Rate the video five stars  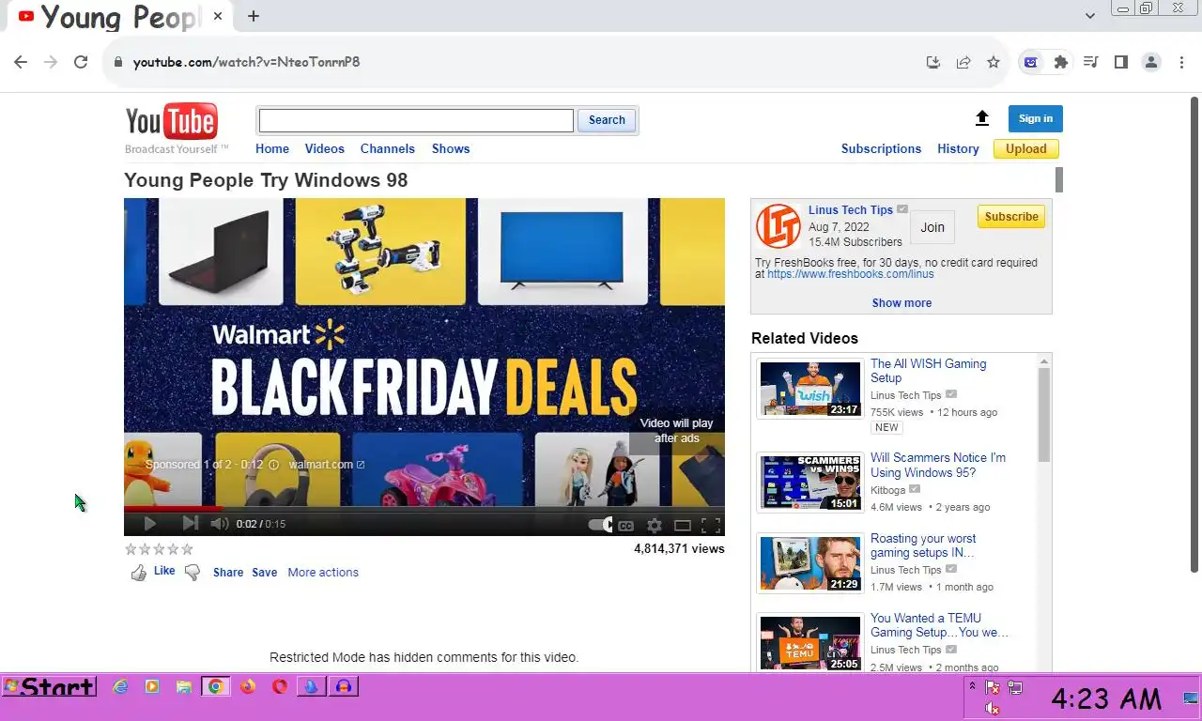pyautogui.click(x=187, y=549)
